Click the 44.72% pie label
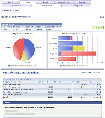Viewport: 105px width, 118px height. 38,47
